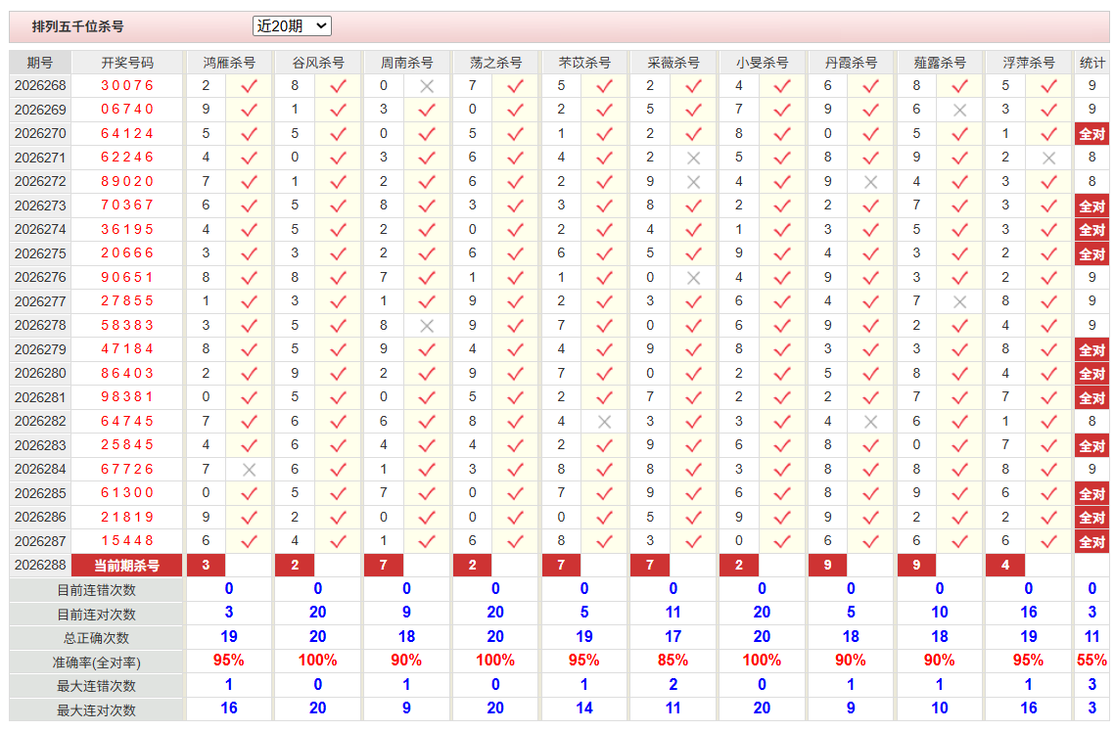
Task: Click the gray X mark in row 2026272 under 丹霞杀号
Action: pos(871,182)
